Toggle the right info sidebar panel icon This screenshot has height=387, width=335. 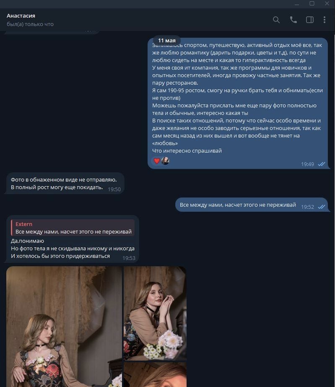310,20
